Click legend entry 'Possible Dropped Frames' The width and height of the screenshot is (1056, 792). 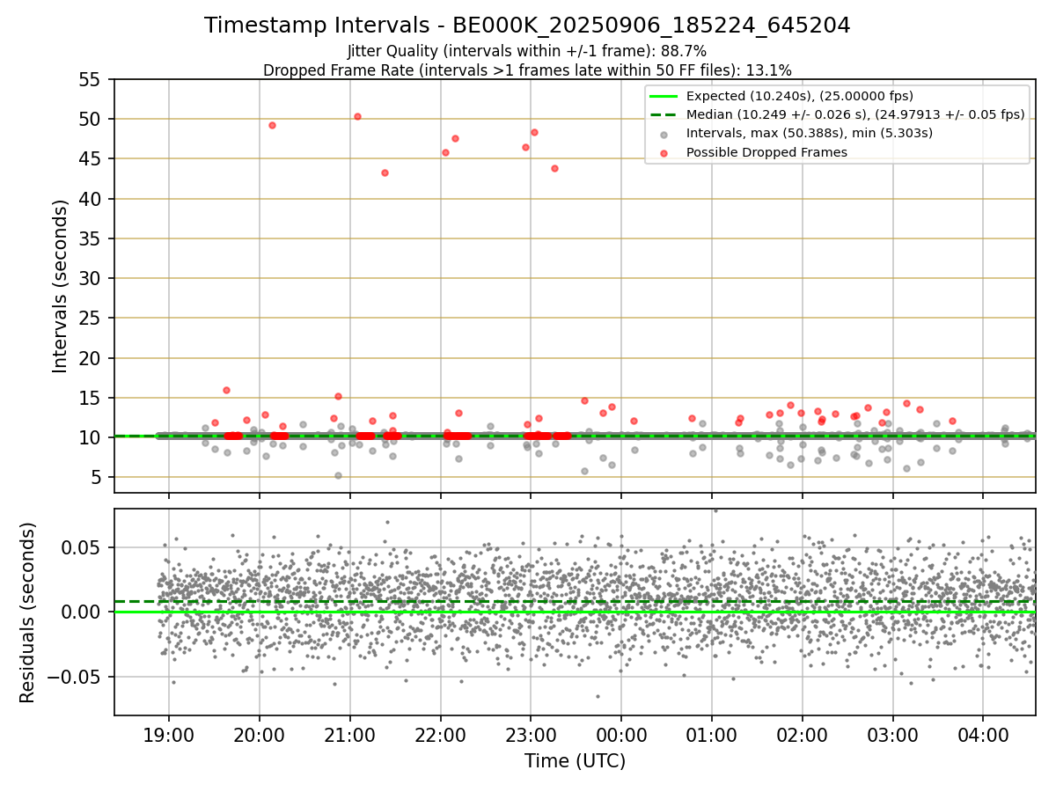pos(766,152)
